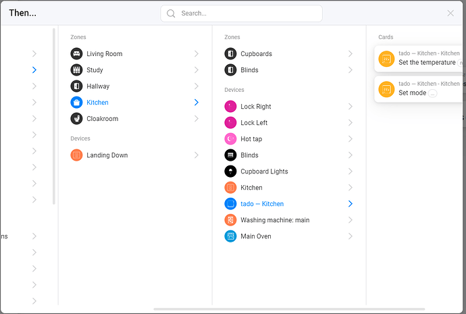Expand the Cloakroom chevron

coord(197,119)
